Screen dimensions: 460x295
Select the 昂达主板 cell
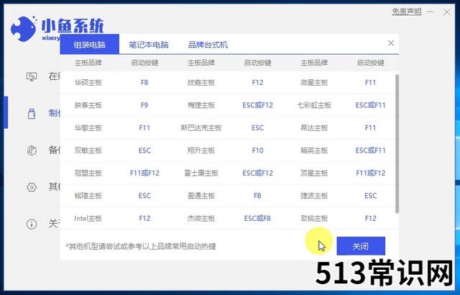coord(314,127)
